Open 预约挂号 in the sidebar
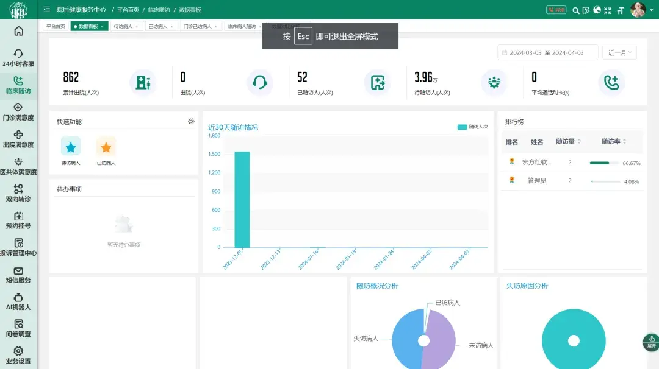The height and width of the screenshot is (369, 659). [18, 220]
